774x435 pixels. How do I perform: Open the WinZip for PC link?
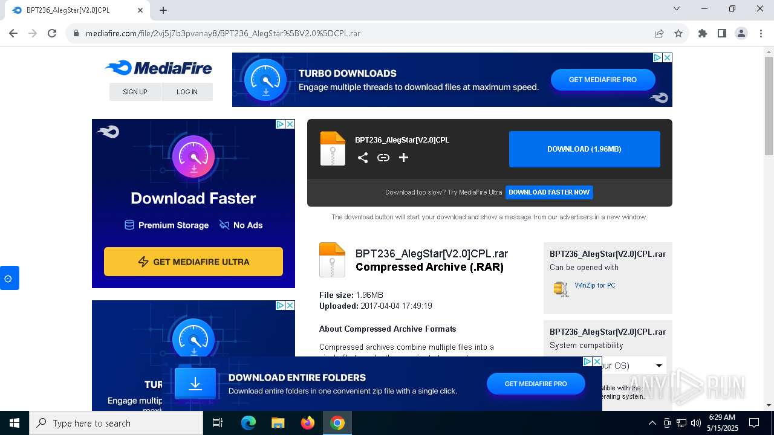[x=595, y=285]
